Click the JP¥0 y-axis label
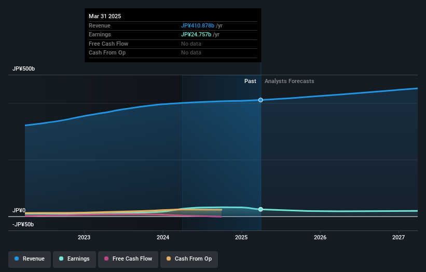 point(19,211)
